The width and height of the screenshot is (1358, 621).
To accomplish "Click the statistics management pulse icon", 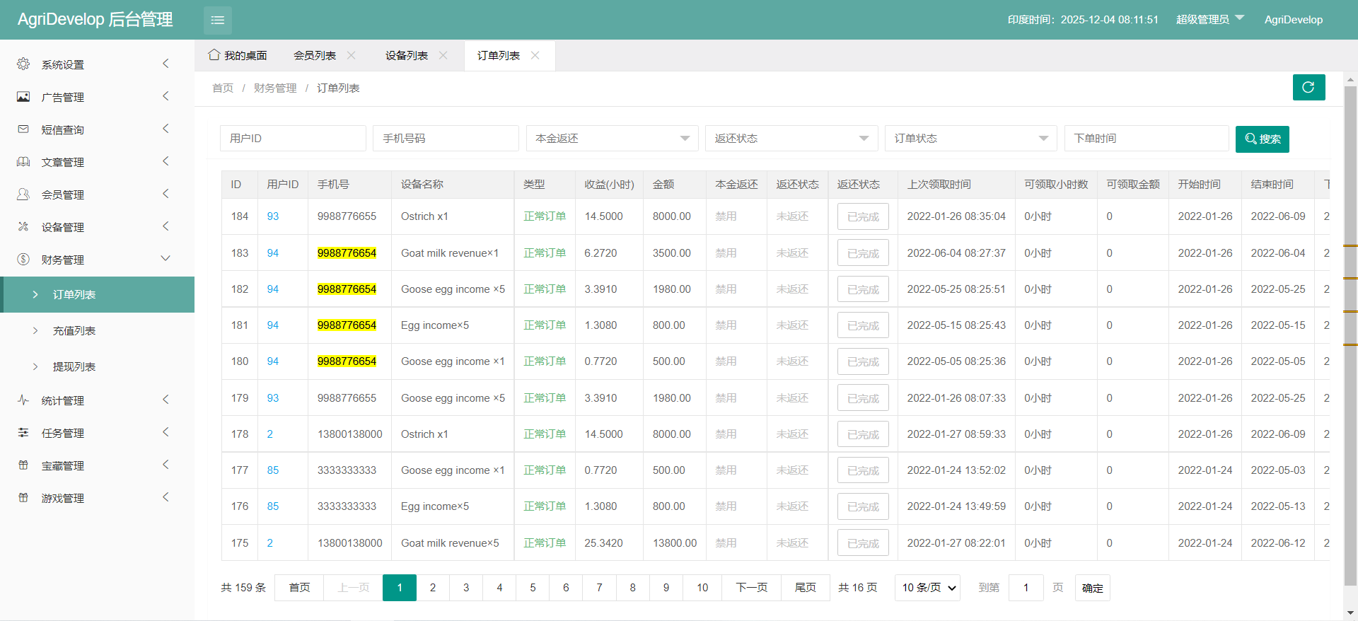I will [x=23, y=400].
